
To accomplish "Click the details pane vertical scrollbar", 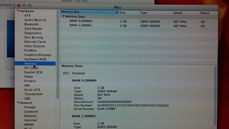I will tap(216, 96).
